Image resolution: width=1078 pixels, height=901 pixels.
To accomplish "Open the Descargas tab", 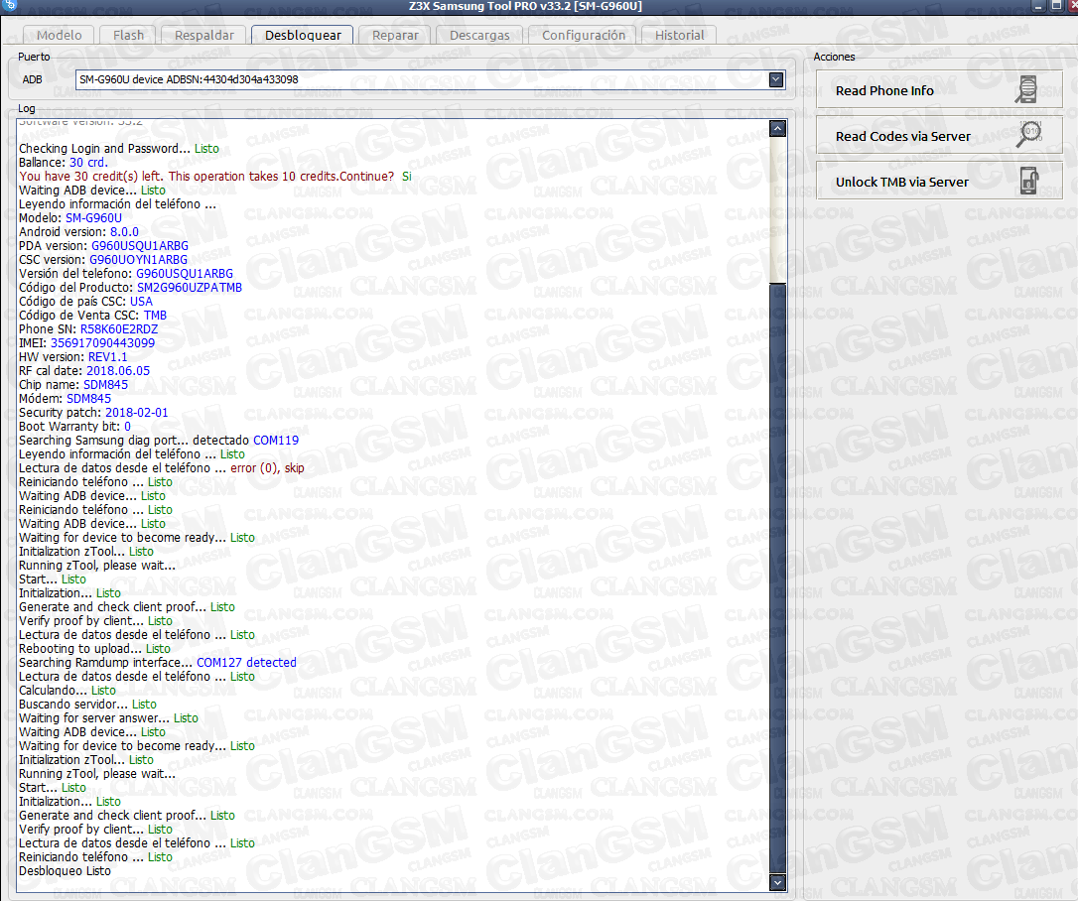I will [479, 35].
